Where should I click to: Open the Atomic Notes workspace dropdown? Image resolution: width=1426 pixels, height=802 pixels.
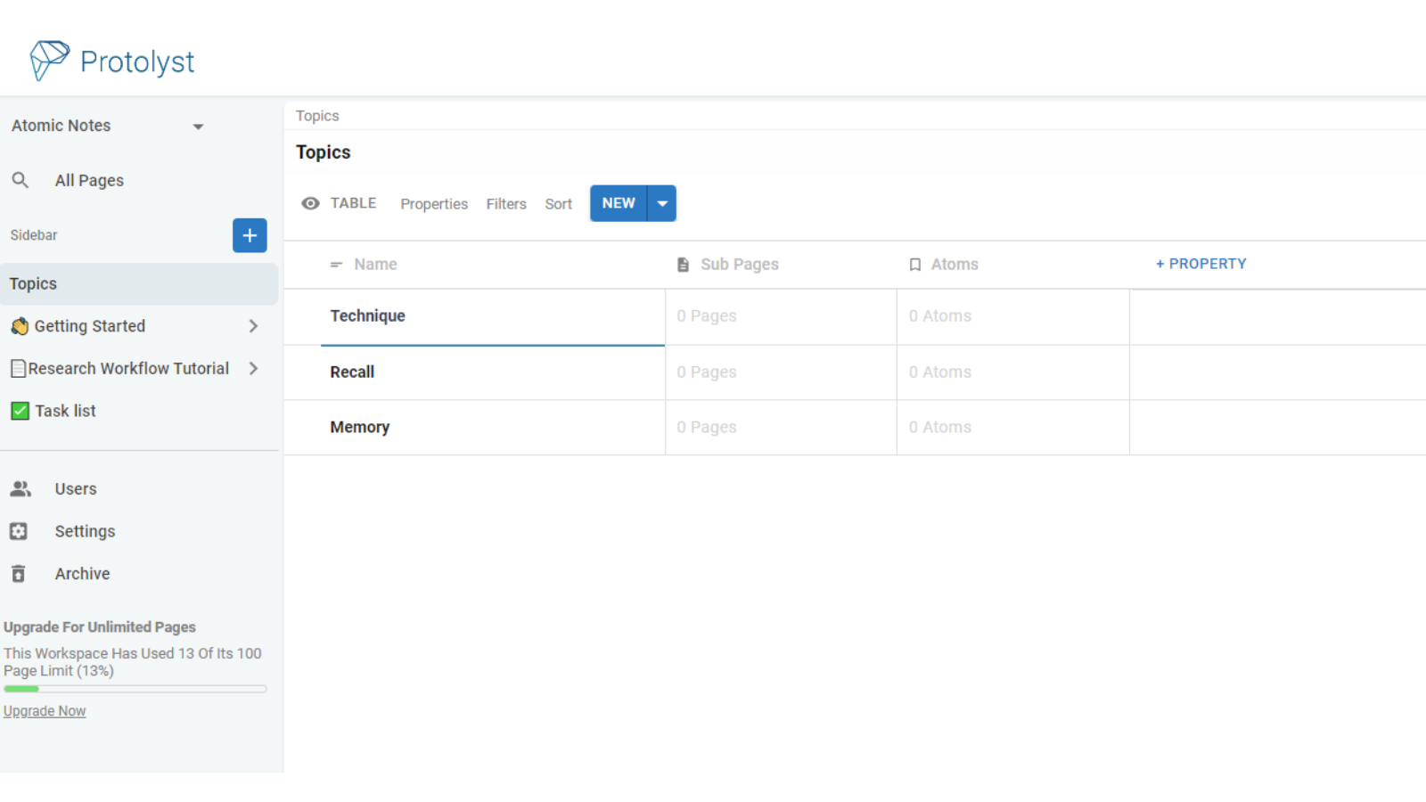click(198, 127)
